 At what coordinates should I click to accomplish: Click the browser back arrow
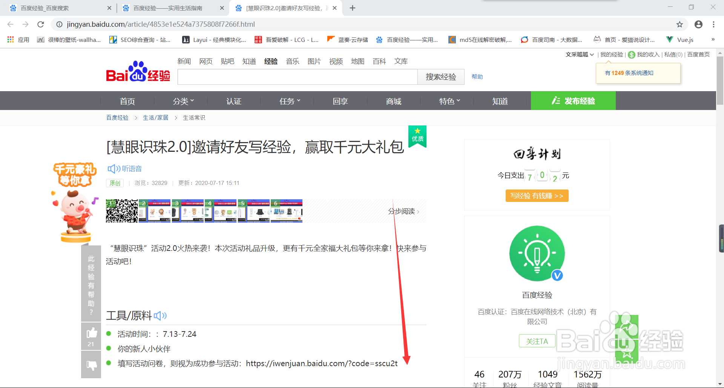(10, 24)
